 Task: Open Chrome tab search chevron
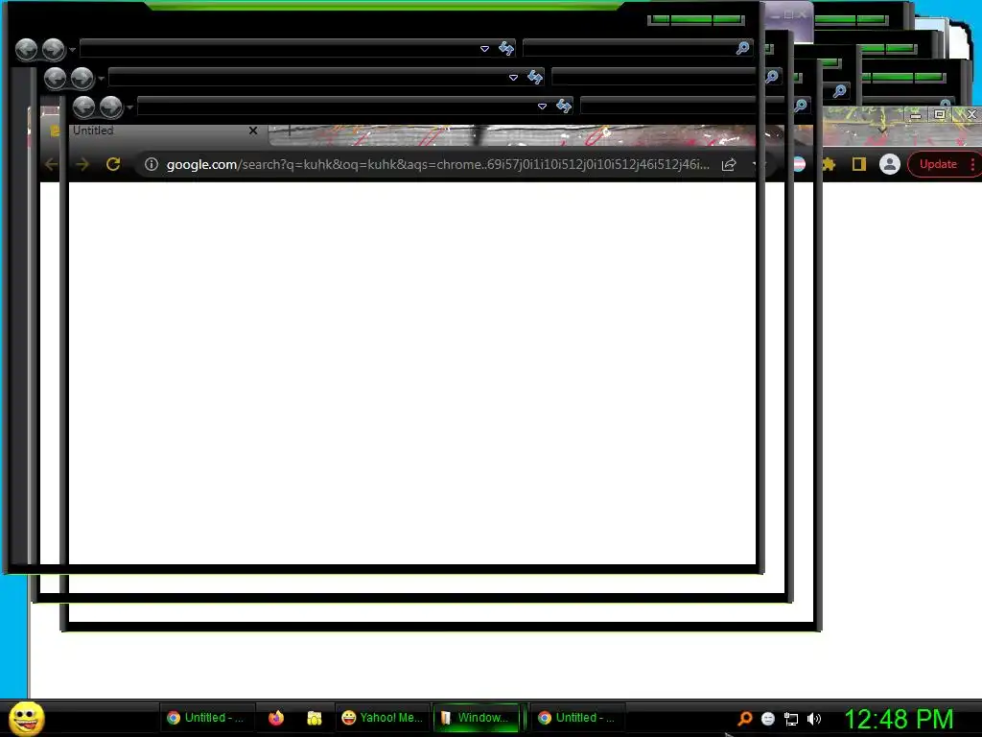coord(882,130)
